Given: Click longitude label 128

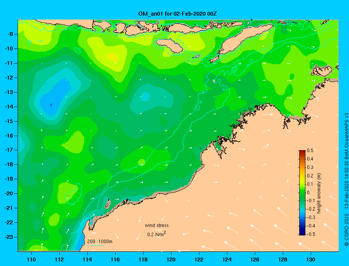Looking at the screenshot, I should coord(283,260).
